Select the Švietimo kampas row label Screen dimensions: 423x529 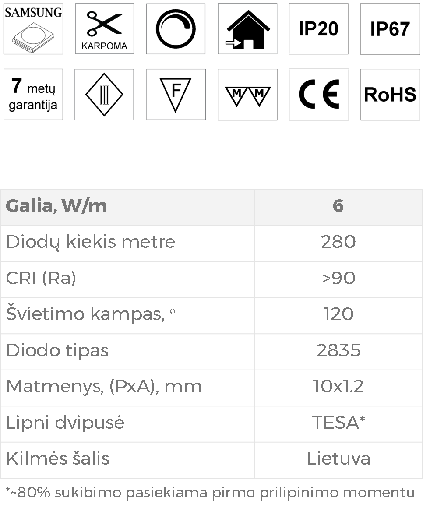pos(91,314)
